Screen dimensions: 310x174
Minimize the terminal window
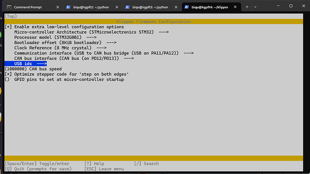pyautogui.click(x=278, y=6)
